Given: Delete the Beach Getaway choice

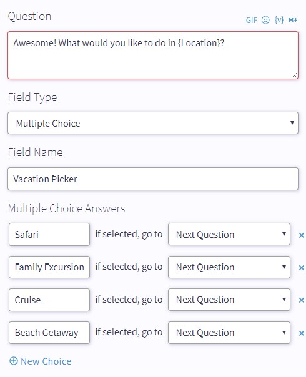Looking at the screenshot, I should tap(301, 333).
